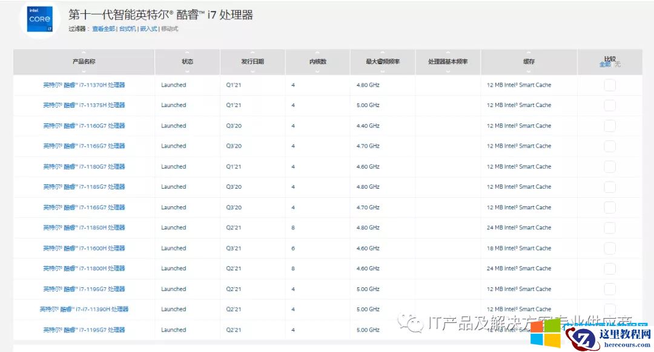Click 4.60 GHz in i7-11600H row
The image size is (654, 352).
(368, 248)
